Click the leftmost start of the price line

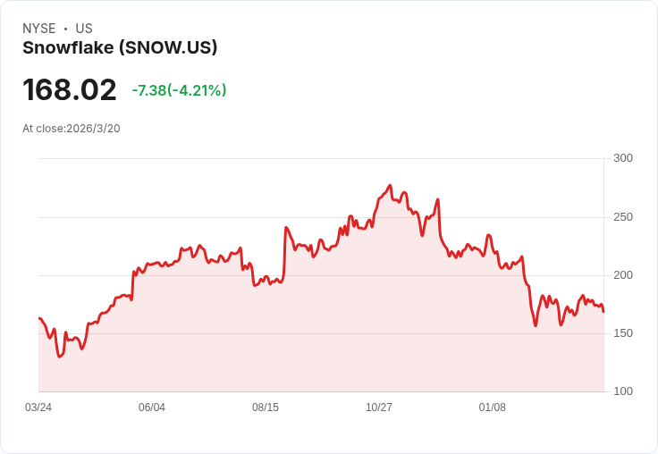click(39, 318)
